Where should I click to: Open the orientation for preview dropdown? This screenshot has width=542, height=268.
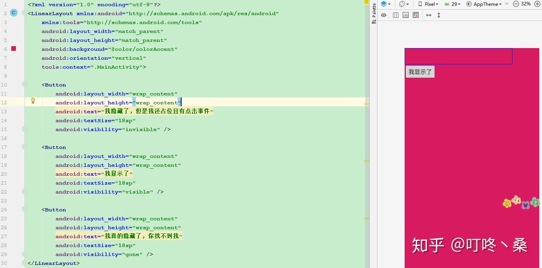click(x=404, y=4)
